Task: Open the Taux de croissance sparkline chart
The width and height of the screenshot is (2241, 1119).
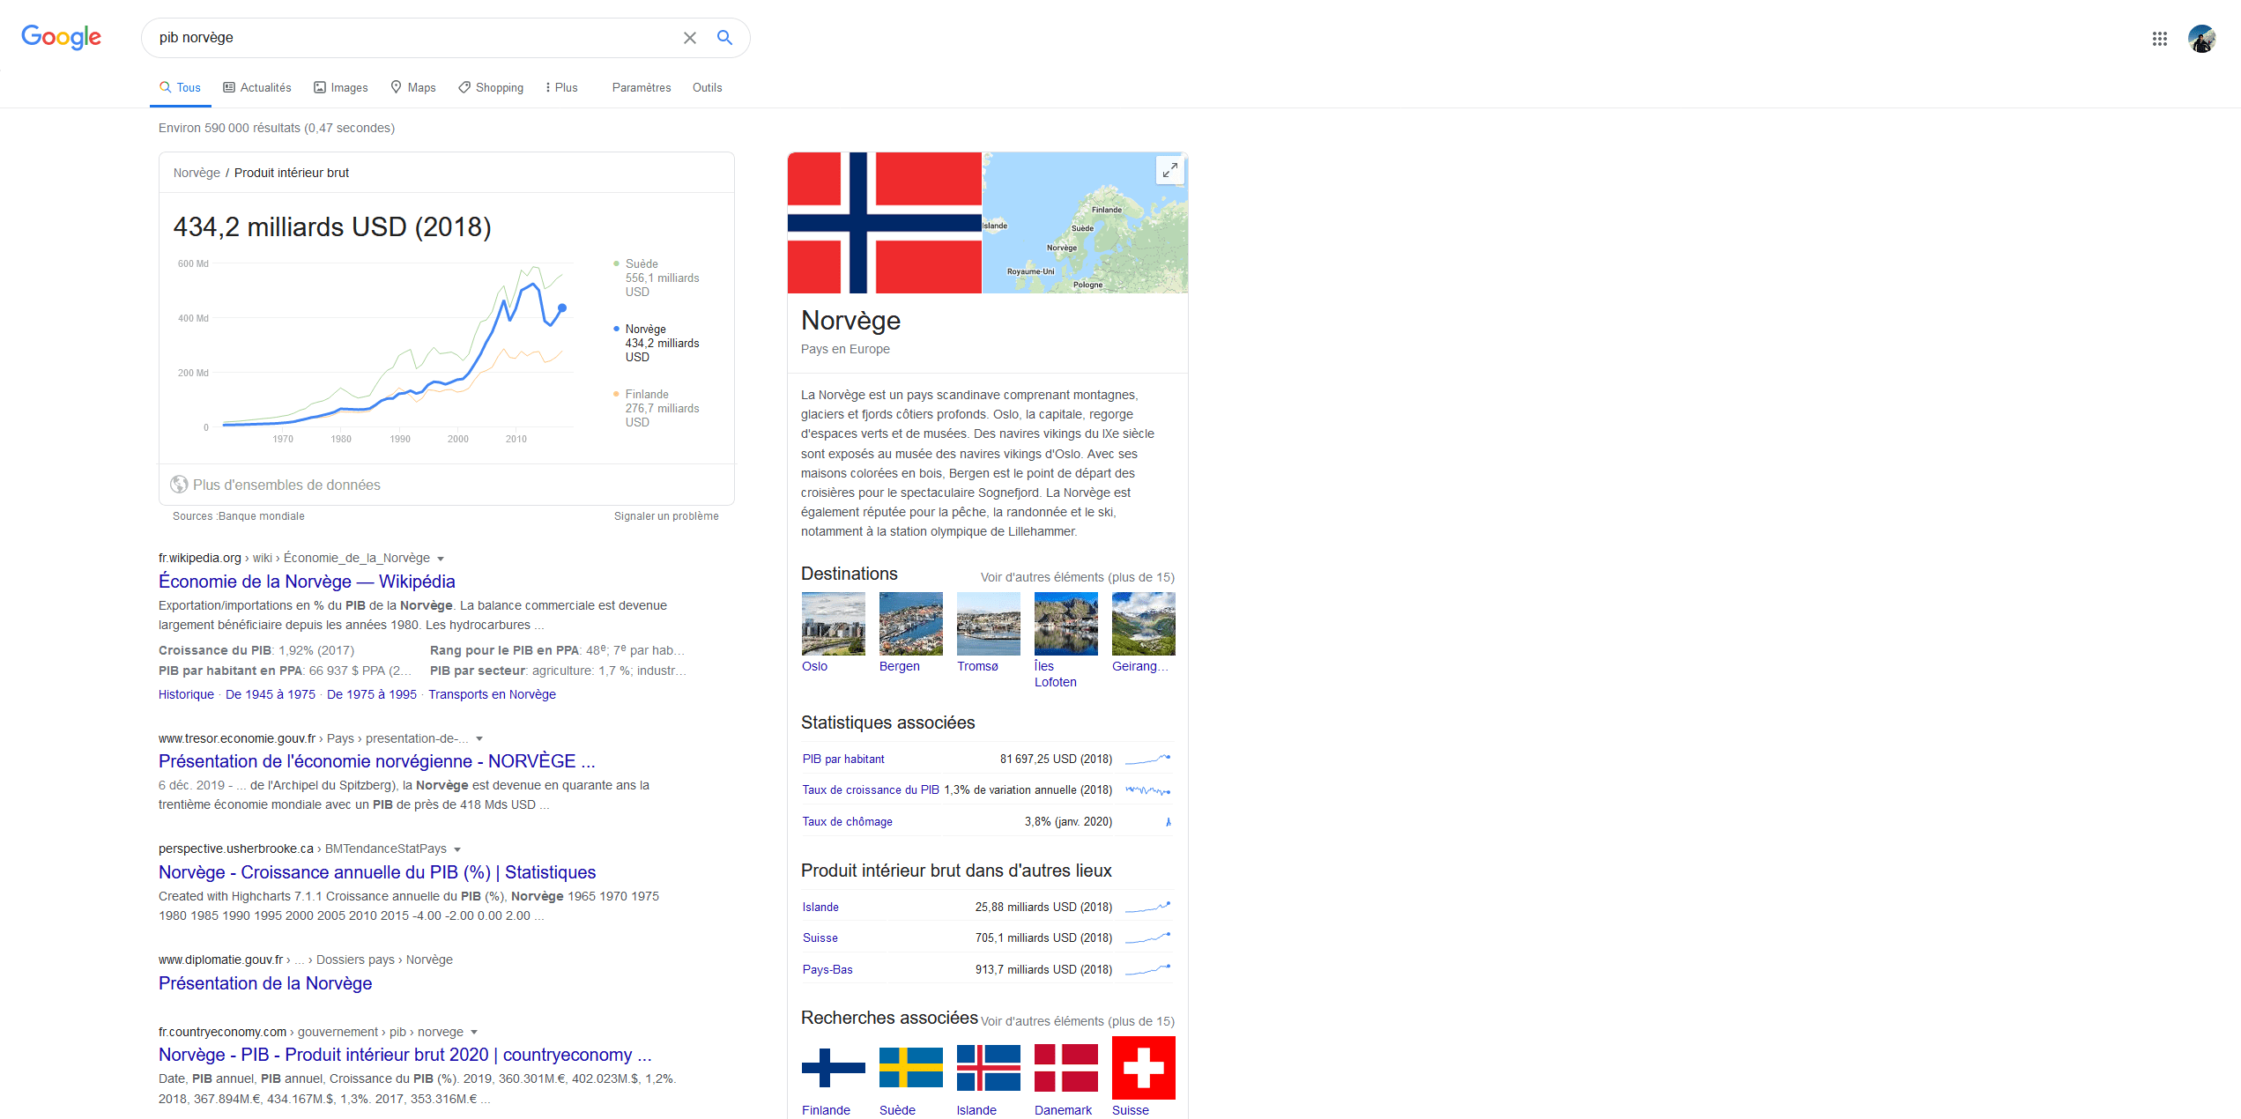Action: tap(1148, 790)
